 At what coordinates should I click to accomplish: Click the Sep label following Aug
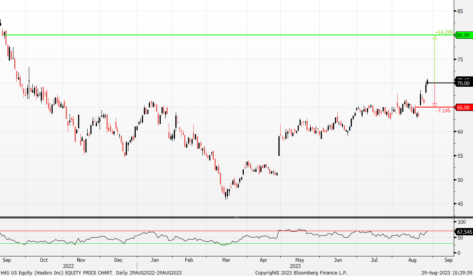(x=448, y=260)
